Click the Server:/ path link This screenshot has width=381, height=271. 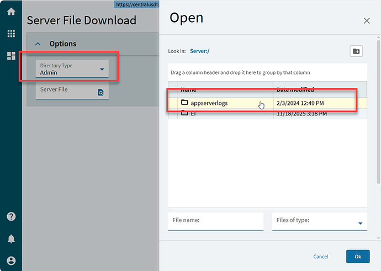tap(199, 51)
